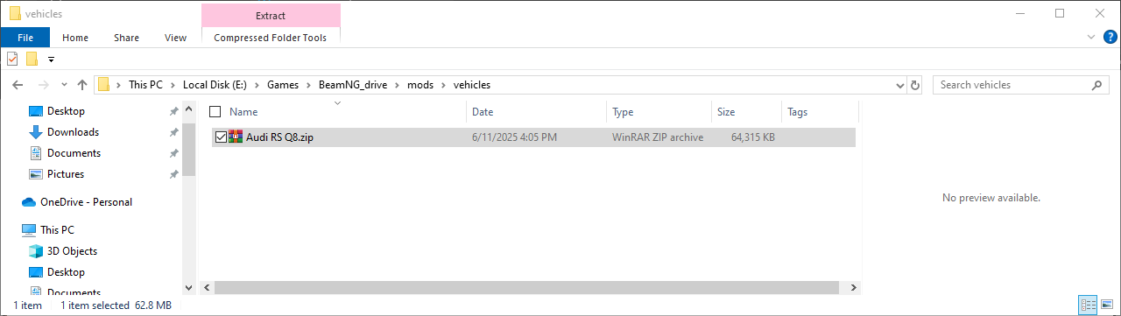The image size is (1121, 316).
Task: Open Downloads in Quick access
Action: 73,132
